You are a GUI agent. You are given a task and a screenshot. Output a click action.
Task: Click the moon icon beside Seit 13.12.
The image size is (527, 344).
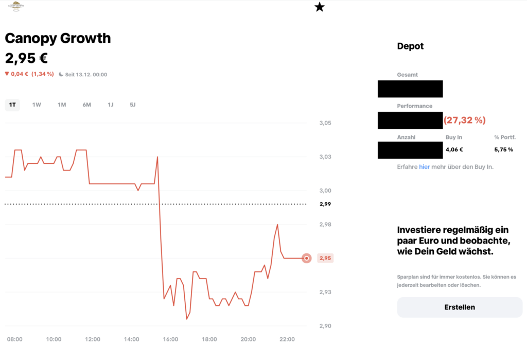point(61,74)
